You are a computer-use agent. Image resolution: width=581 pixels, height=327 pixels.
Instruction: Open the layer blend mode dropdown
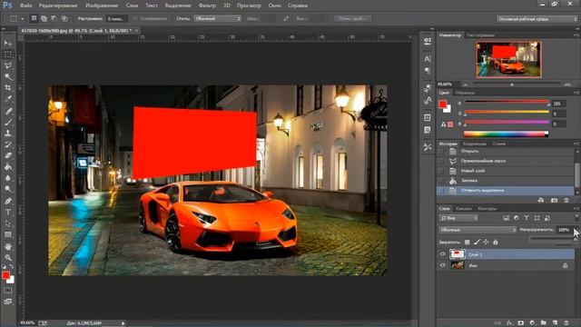478,230
